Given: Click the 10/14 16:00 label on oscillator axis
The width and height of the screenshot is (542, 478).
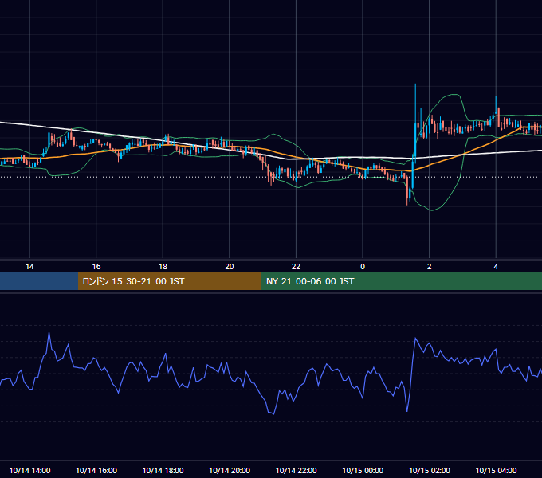Looking at the screenshot, I should point(96,470).
